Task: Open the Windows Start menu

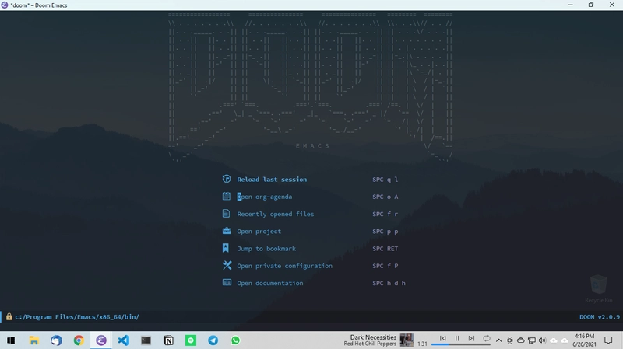Action: (11, 340)
